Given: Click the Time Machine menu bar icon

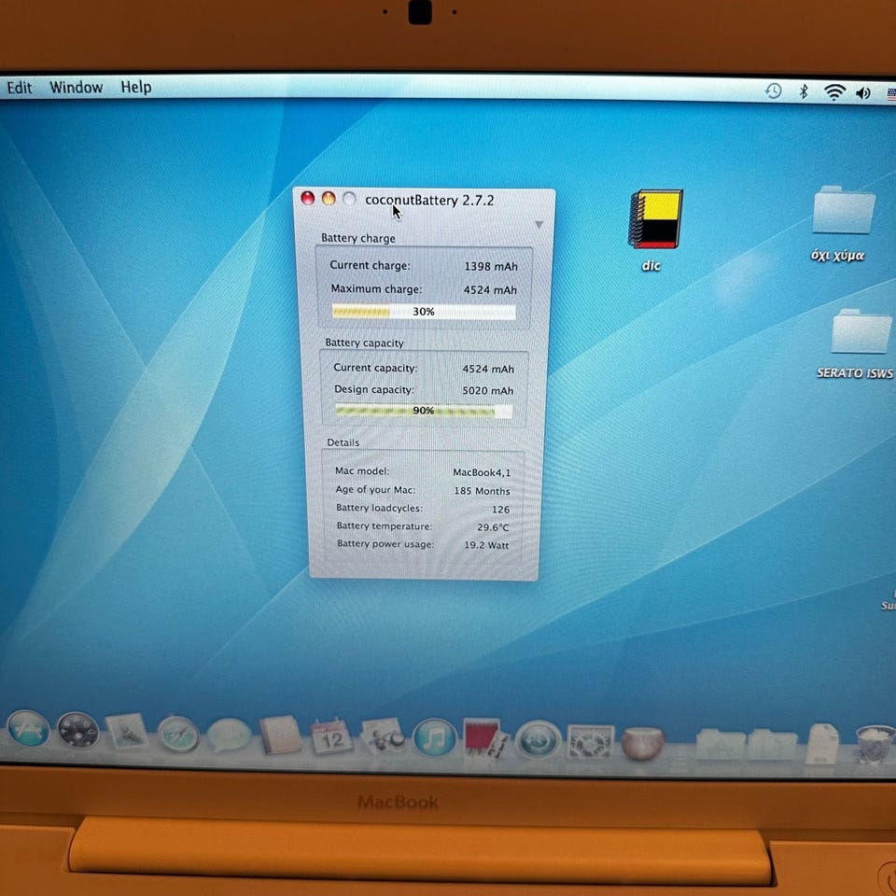Looking at the screenshot, I should [x=773, y=91].
